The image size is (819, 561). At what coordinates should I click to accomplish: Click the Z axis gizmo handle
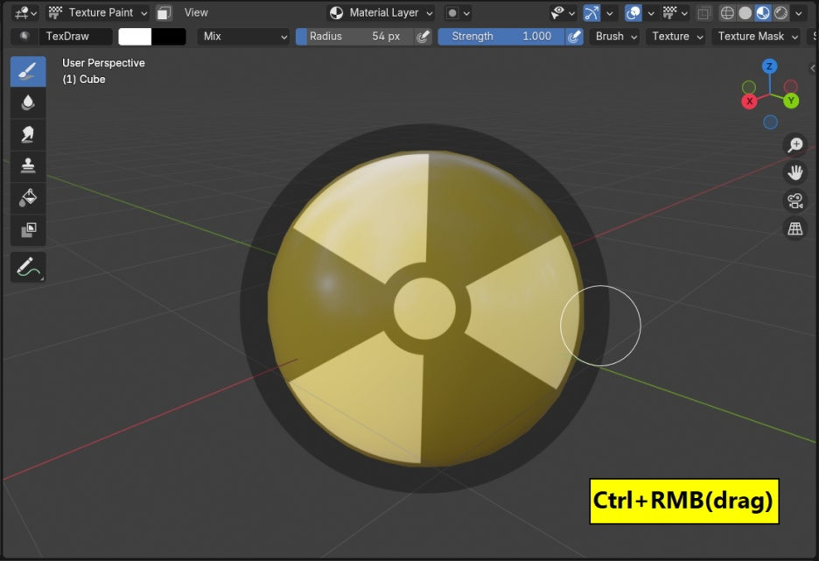(769, 67)
